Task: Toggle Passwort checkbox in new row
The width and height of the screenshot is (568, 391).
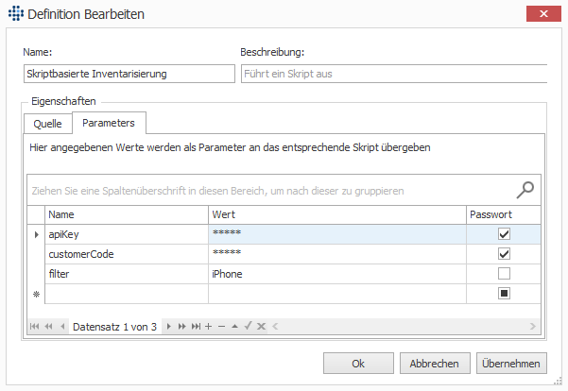Action: pyautogui.click(x=504, y=293)
